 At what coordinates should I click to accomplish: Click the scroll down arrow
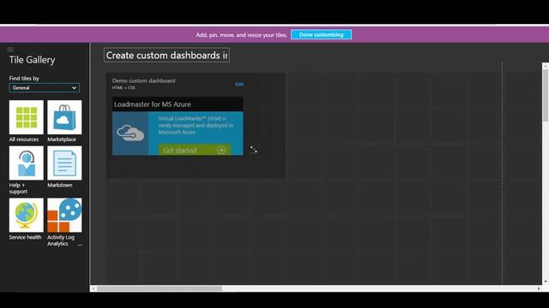(546, 281)
